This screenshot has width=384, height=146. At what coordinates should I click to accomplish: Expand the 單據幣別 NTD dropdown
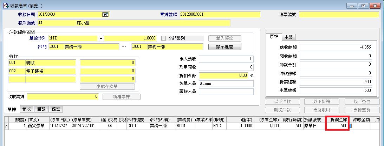click(x=101, y=38)
